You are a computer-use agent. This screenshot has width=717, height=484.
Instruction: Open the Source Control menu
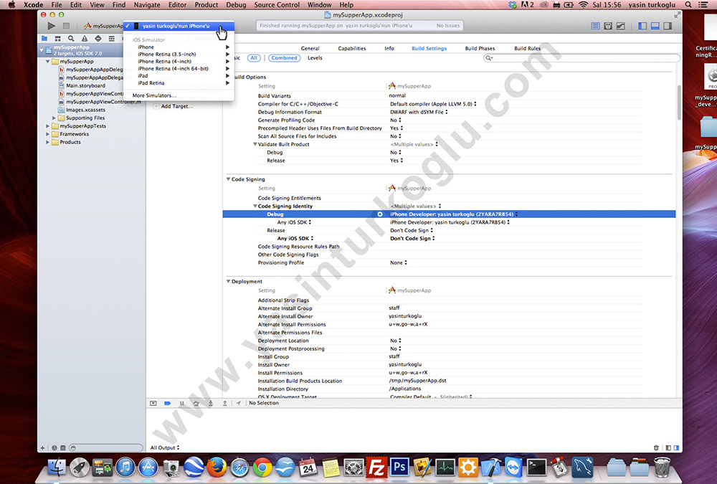pos(277,4)
